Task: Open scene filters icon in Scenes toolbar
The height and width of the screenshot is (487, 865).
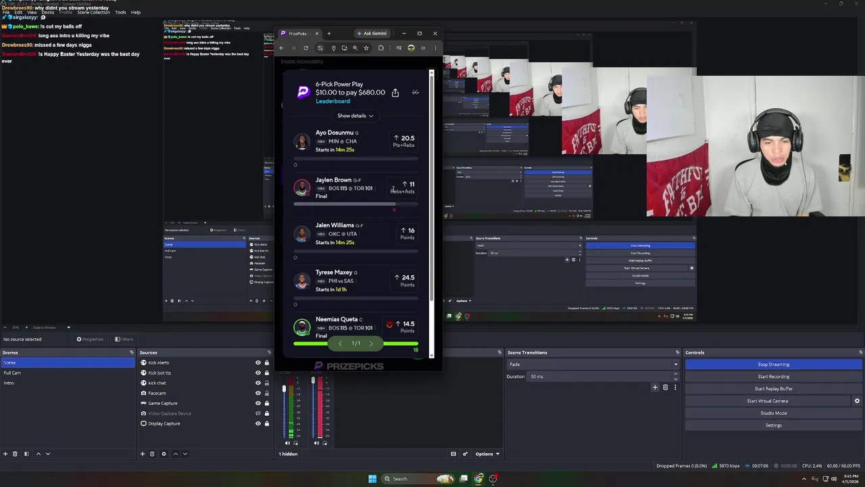Action: (x=26, y=454)
